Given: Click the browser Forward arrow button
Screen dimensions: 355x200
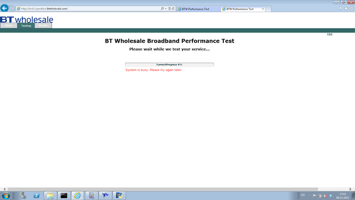Looking at the screenshot, I should (x=12, y=9).
